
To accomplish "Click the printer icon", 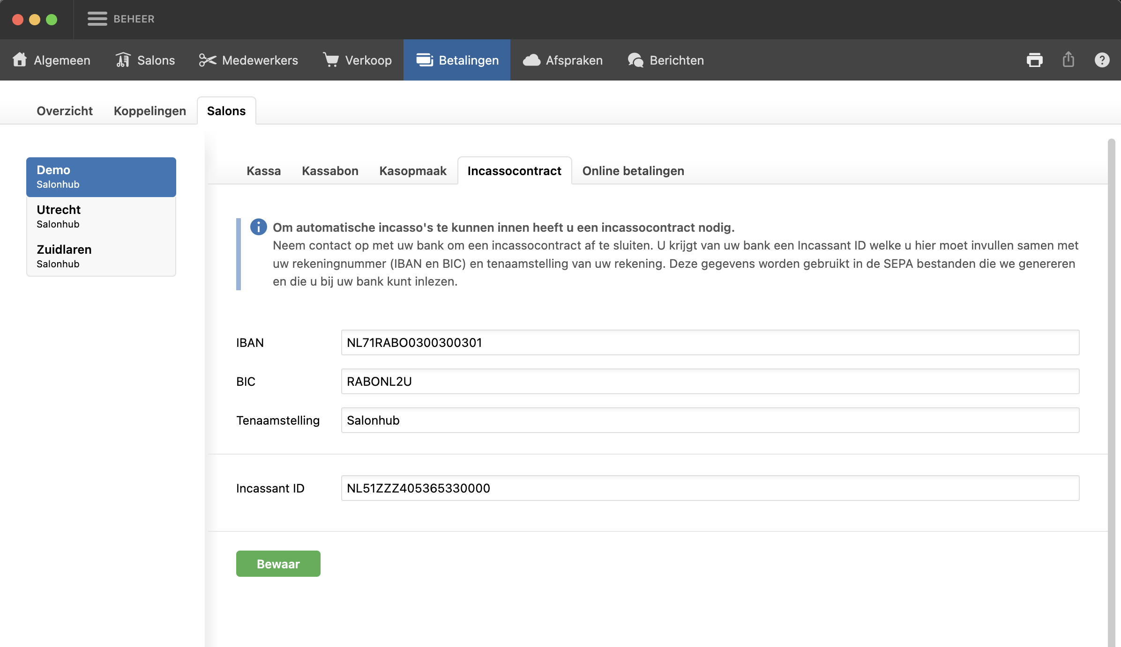I will point(1034,60).
